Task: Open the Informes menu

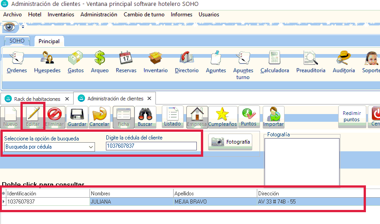Action: click(181, 15)
